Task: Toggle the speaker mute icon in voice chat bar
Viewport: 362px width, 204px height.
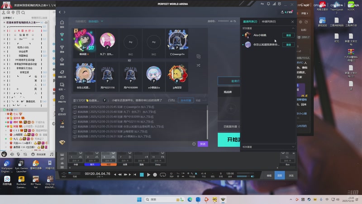Action: pos(12,154)
